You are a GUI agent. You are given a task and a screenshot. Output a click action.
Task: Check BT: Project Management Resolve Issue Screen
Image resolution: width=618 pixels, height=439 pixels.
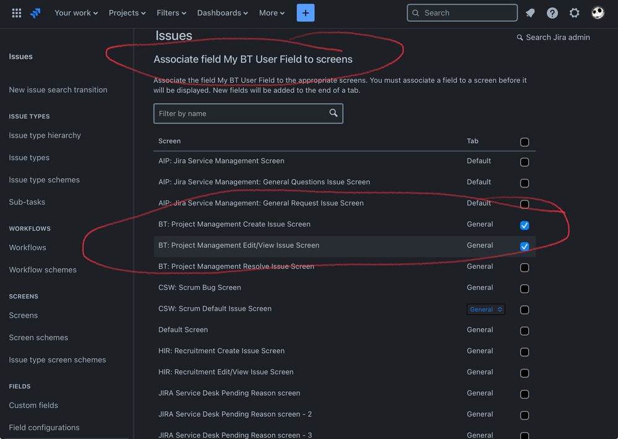click(524, 268)
